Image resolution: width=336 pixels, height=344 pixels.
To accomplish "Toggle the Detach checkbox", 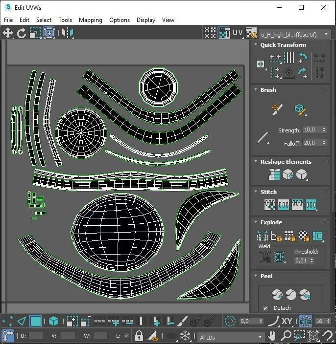I will click(x=265, y=308).
